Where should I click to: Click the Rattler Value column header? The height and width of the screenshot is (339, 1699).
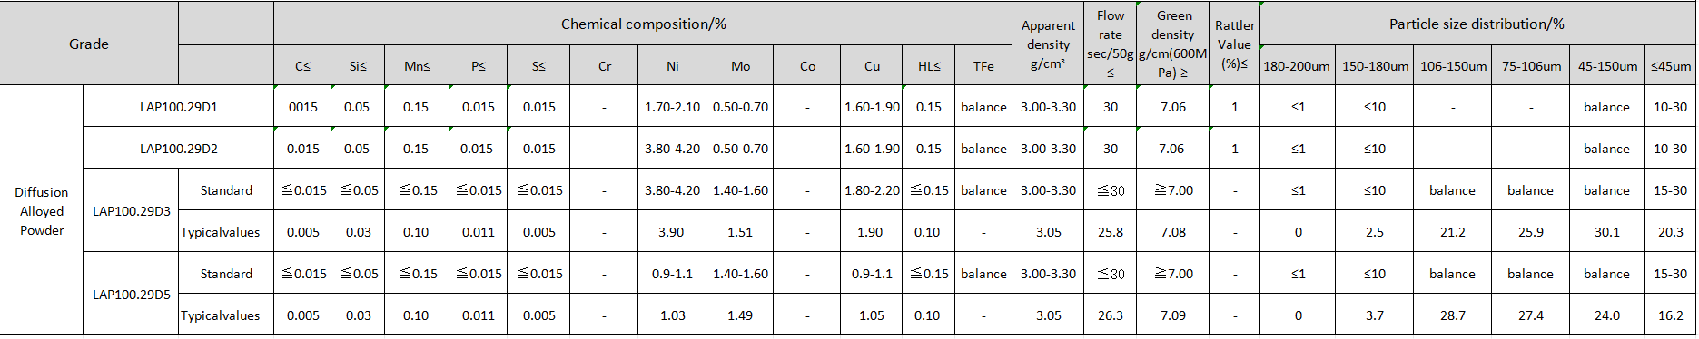pos(1234,44)
